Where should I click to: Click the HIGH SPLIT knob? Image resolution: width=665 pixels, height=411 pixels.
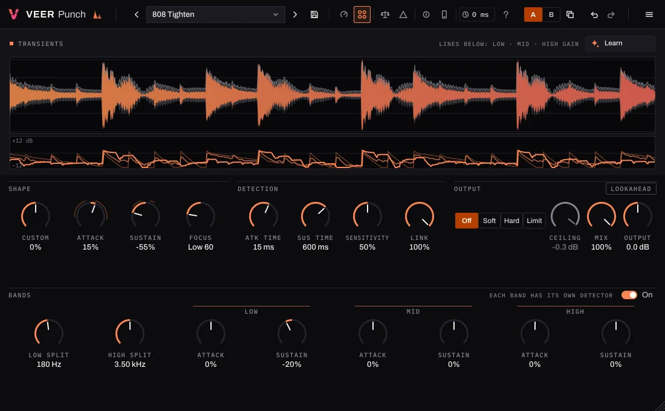[x=130, y=332]
